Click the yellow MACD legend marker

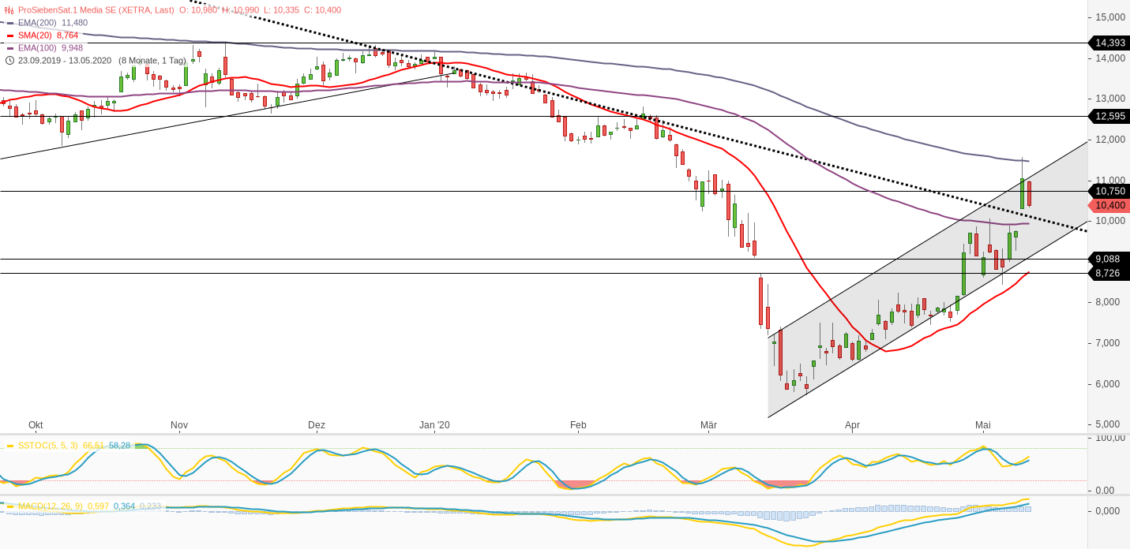tap(10, 506)
